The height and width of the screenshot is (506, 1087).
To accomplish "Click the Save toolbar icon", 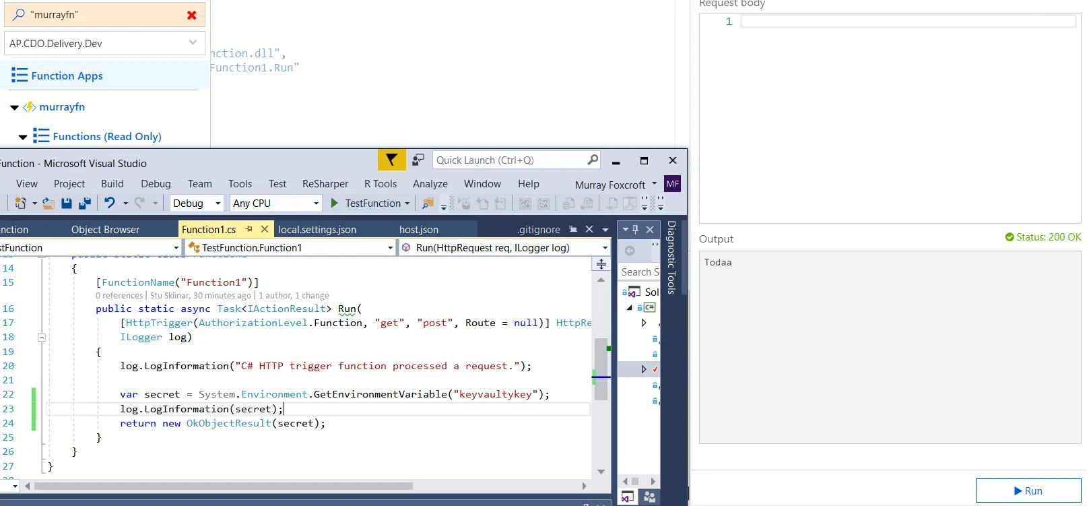I will point(67,203).
